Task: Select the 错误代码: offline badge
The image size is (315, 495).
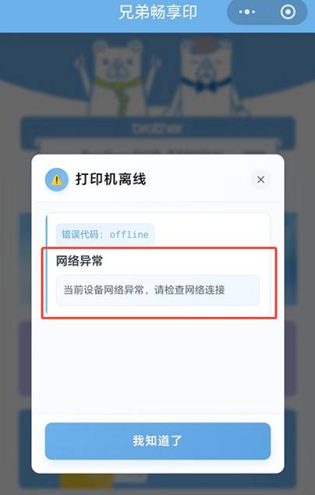Action: coord(105,234)
